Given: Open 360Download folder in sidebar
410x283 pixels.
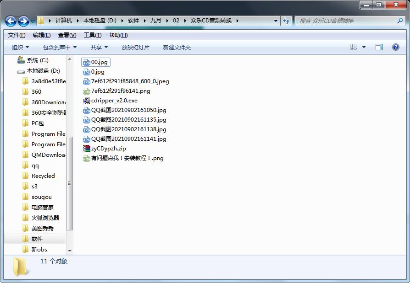Looking at the screenshot, I should point(44,102).
